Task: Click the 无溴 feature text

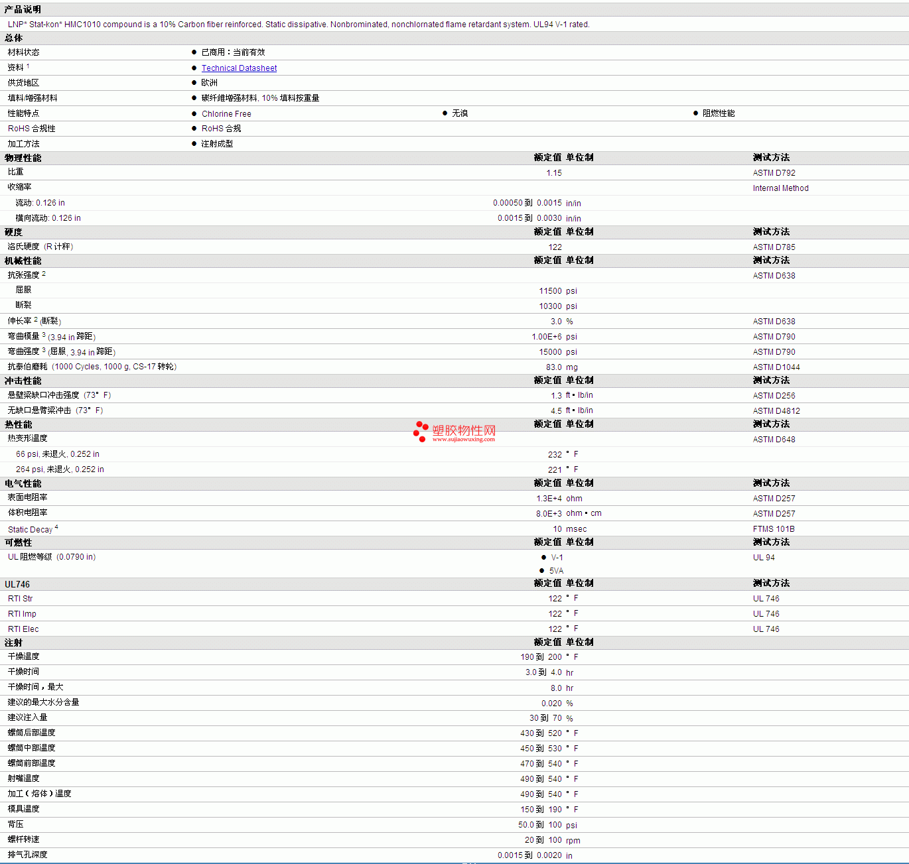Action: [x=460, y=113]
